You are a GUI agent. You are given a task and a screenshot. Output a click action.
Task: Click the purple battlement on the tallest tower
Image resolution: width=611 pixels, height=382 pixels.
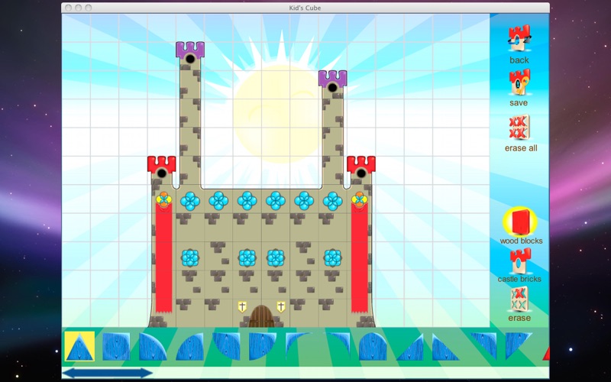(x=190, y=50)
